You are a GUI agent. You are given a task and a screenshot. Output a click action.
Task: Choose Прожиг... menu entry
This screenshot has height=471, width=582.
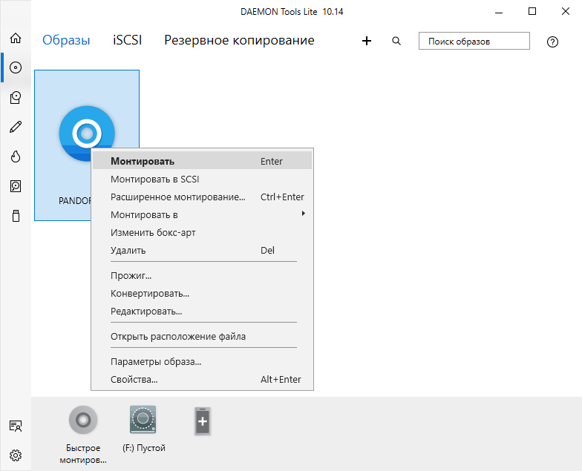[x=202, y=276]
